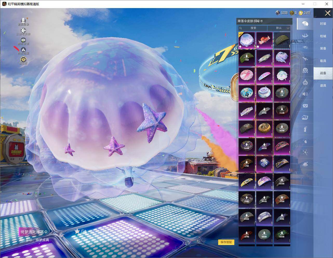Select the spray can category icon
This screenshot has height=258, width=333.
[305, 129]
